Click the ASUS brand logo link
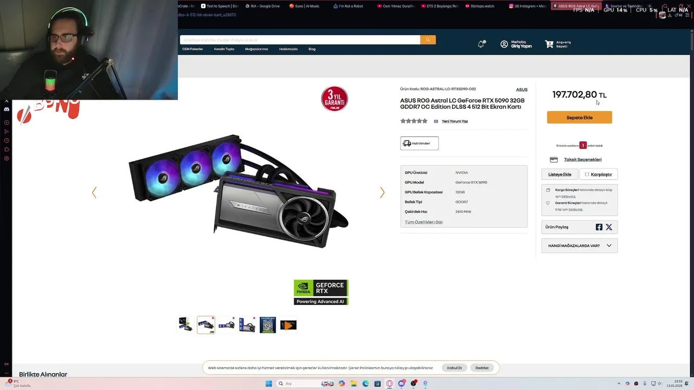This screenshot has width=694, height=390. [x=522, y=89]
